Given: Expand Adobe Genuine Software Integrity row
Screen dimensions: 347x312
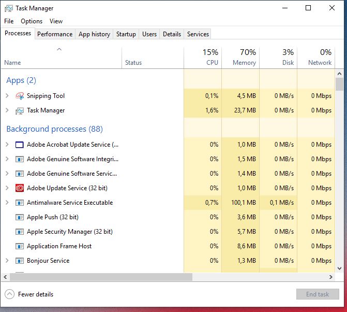Looking at the screenshot, I should tap(7, 159).
